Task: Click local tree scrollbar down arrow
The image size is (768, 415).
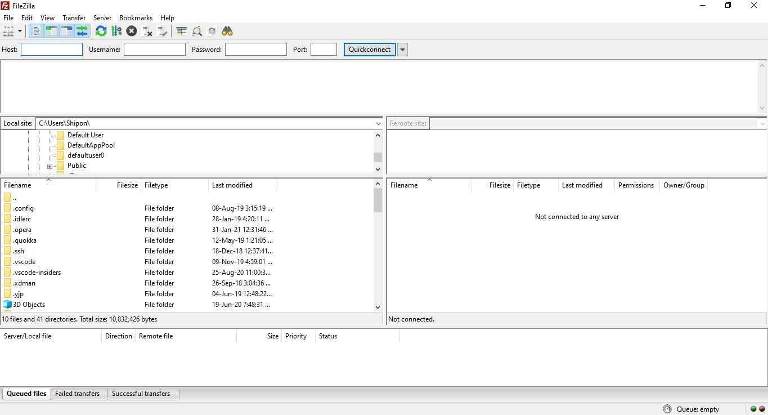Action: (378, 169)
